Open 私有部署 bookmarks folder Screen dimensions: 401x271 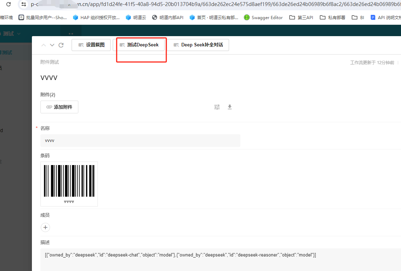tap(333, 17)
